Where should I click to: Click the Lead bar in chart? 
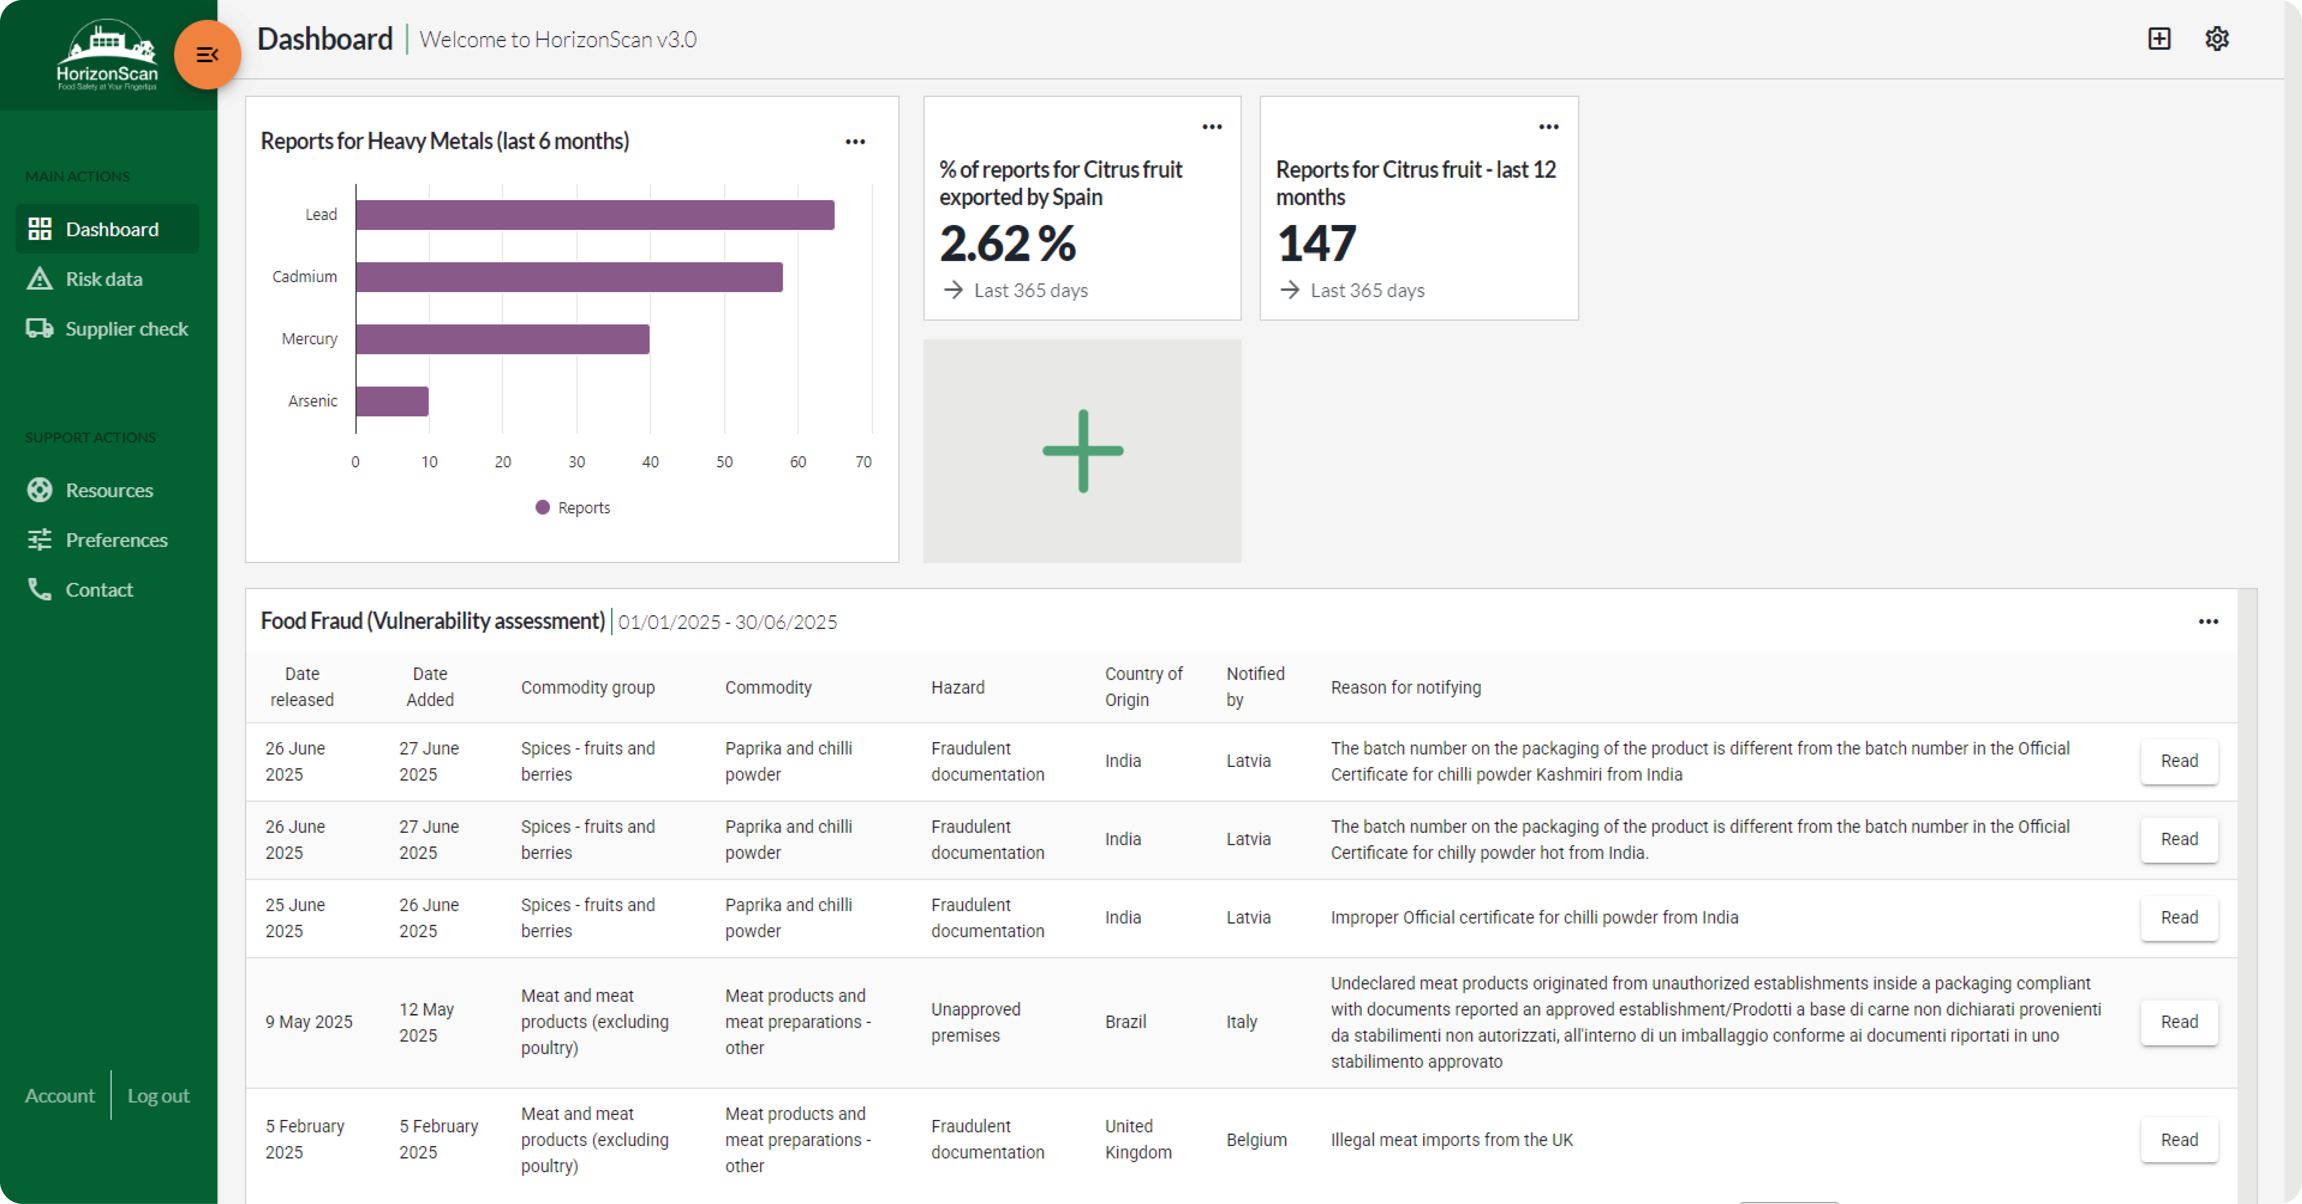pyautogui.click(x=594, y=215)
